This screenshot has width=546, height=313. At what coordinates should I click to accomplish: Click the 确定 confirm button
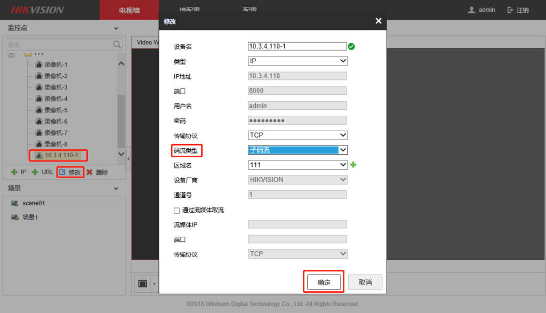pos(323,282)
